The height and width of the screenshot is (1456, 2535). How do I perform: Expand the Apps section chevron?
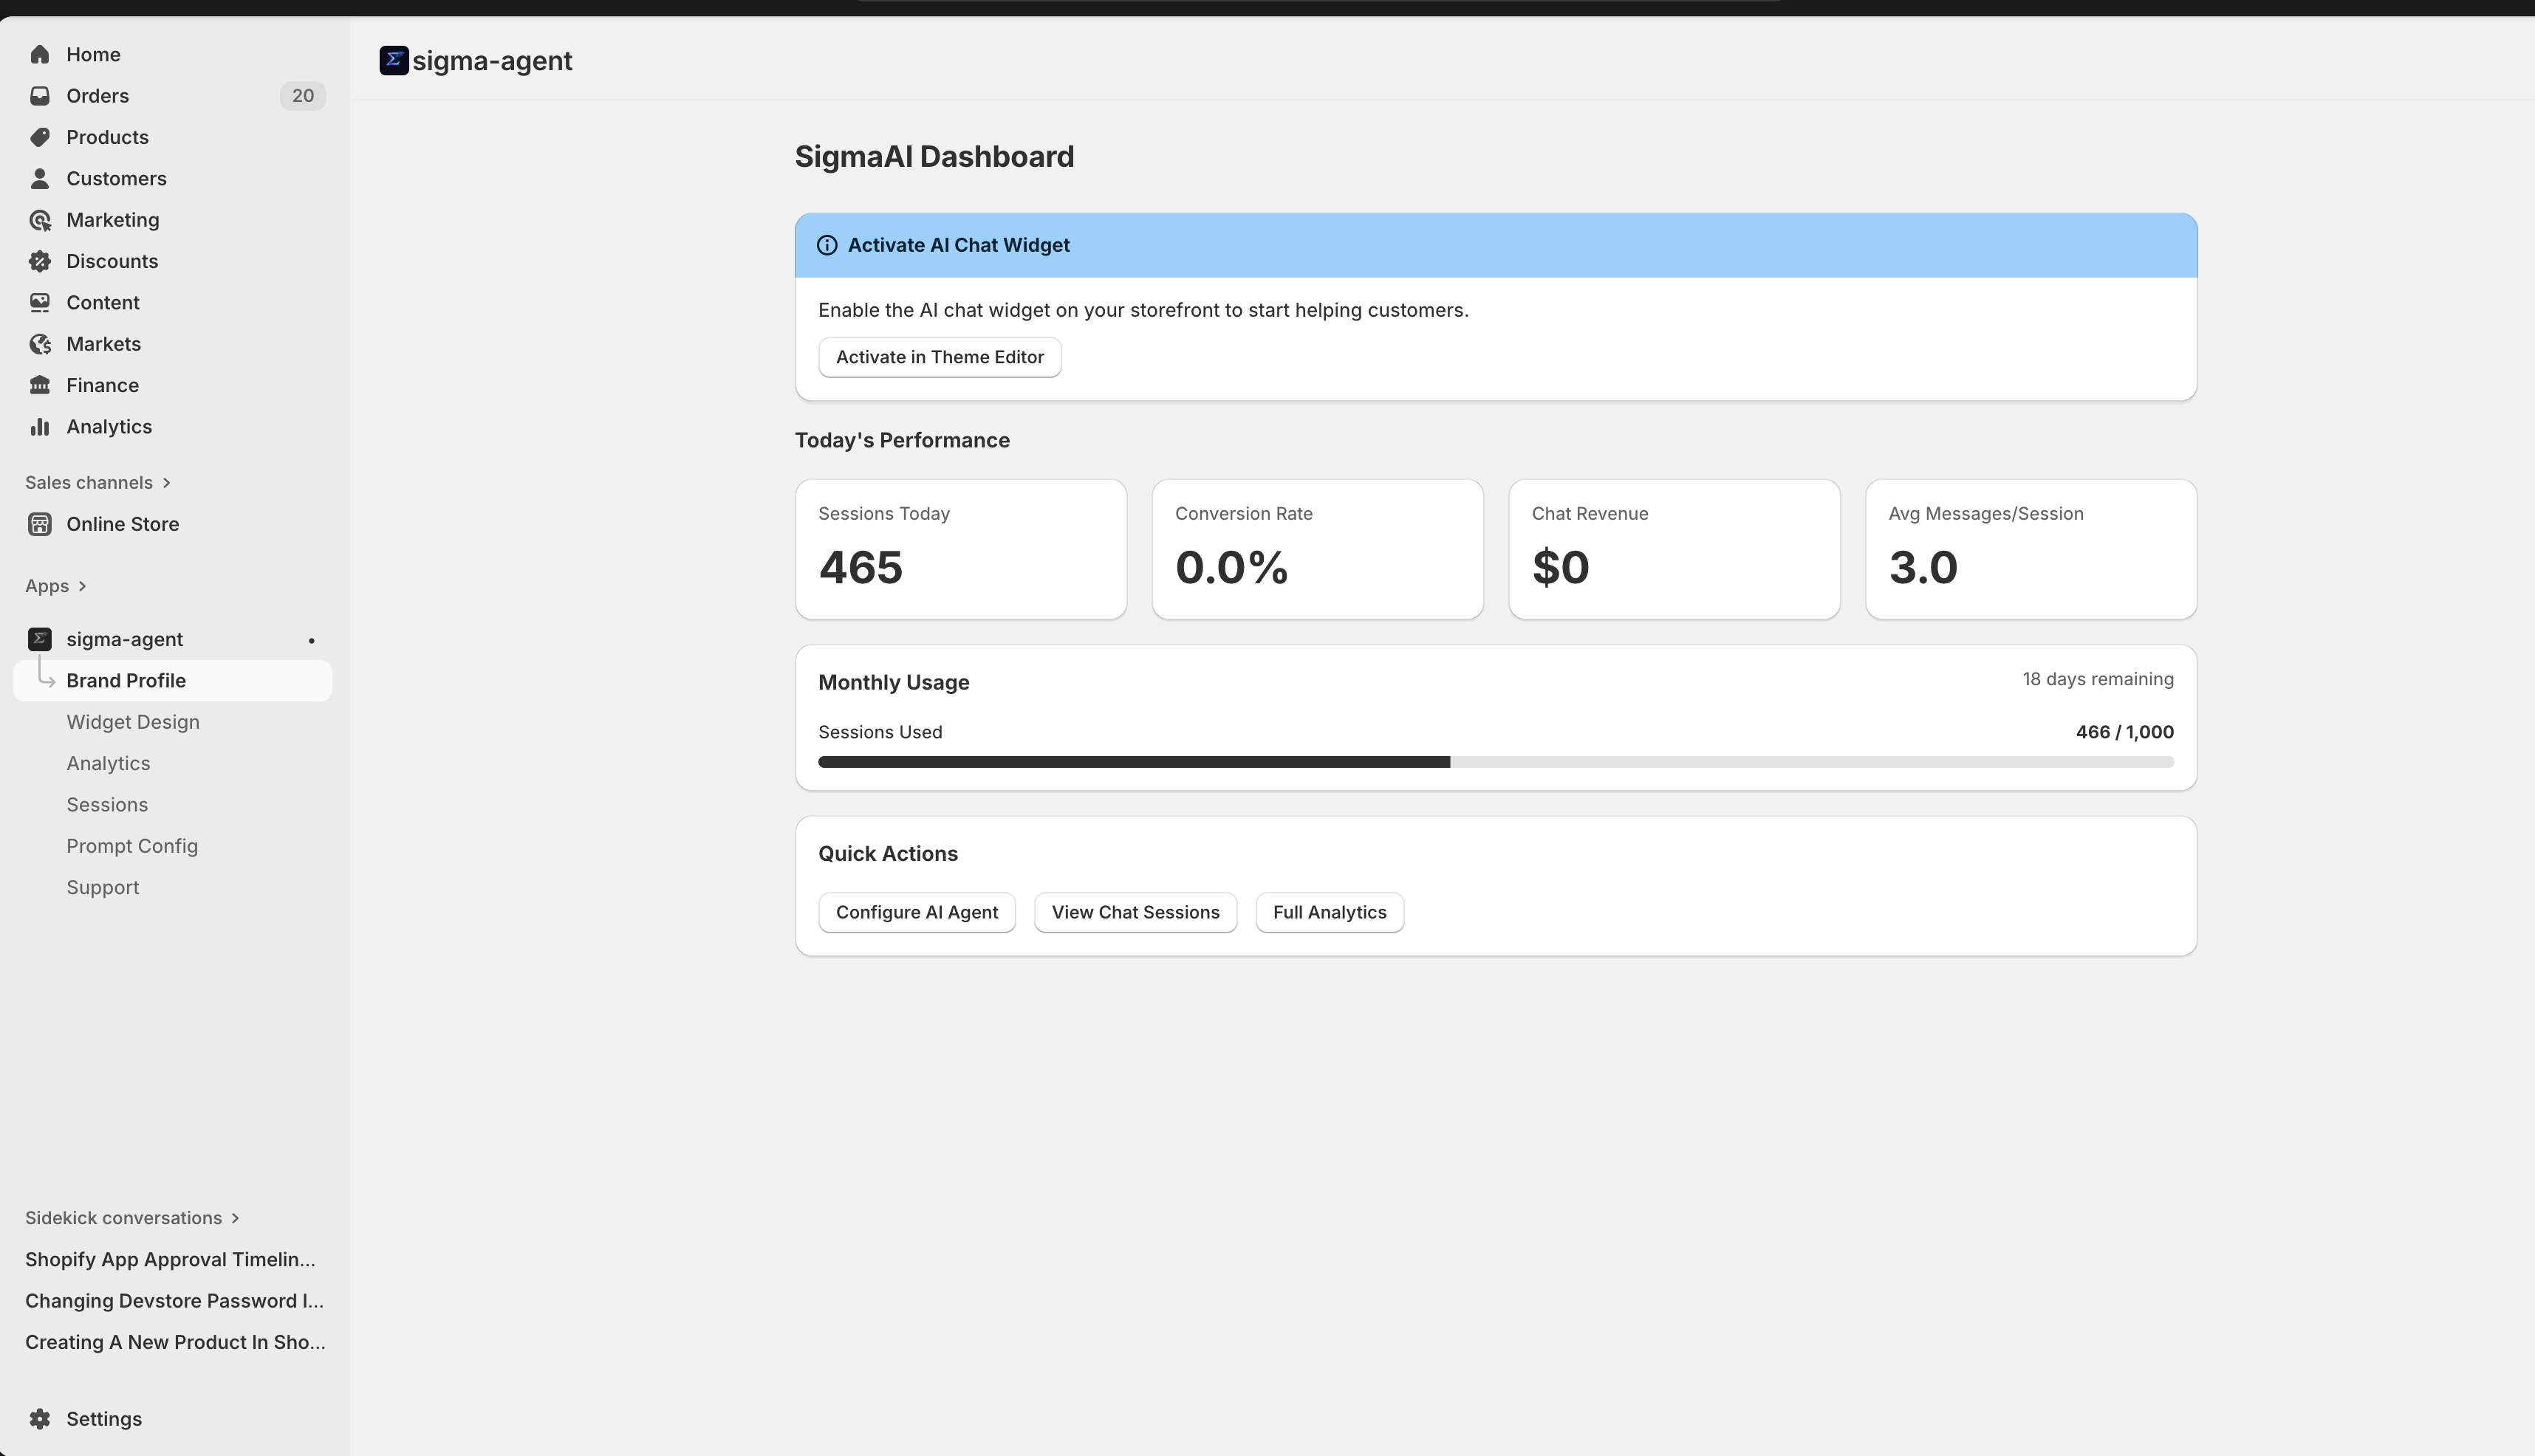point(82,586)
